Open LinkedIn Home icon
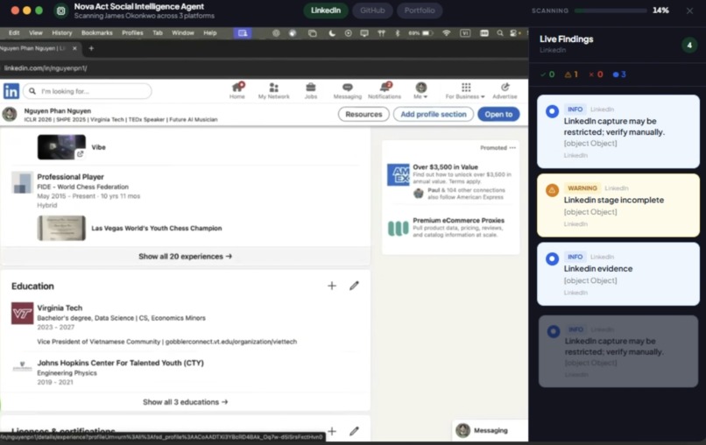 click(237, 88)
